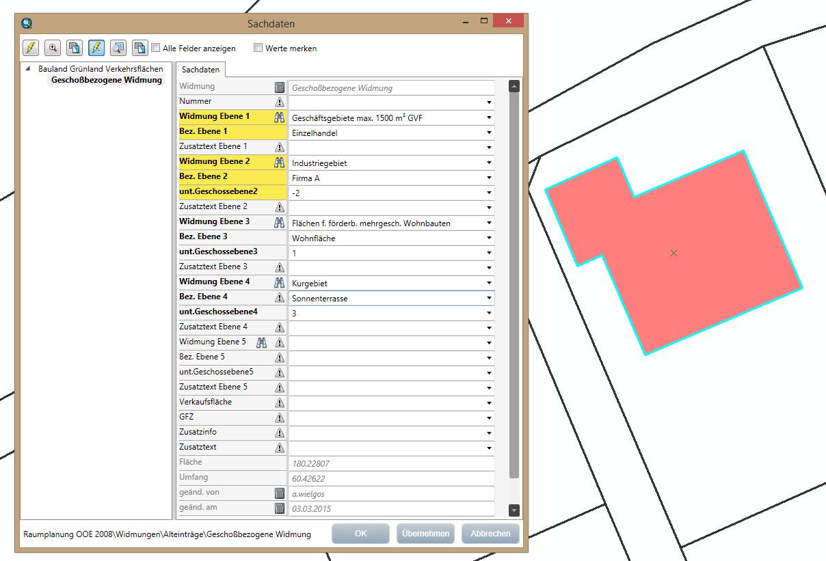The image size is (826, 561).
Task: Expand Bez. Ebene 1 Einzelhandel dropdown
Action: [x=489, y=133]
